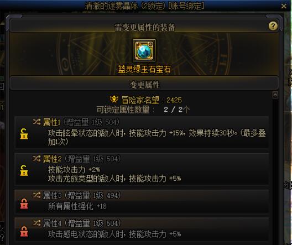Select the 属性2 龙族类型 attribute row
292x245 pixels.
[142, 169]
